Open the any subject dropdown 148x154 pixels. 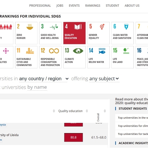click(104, 79)
